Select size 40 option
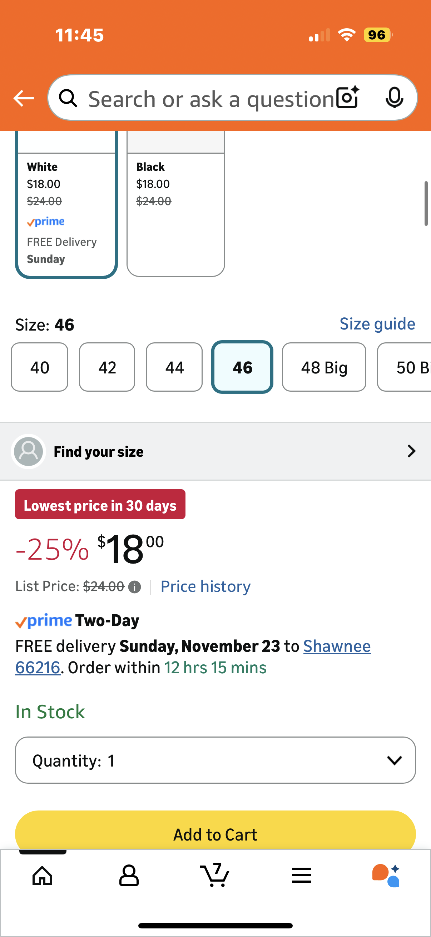Image resolution: width=431 pixels, height=937 pixels. point(40,367)
